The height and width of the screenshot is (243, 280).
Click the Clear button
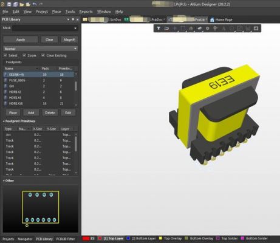tap(49, 39)
